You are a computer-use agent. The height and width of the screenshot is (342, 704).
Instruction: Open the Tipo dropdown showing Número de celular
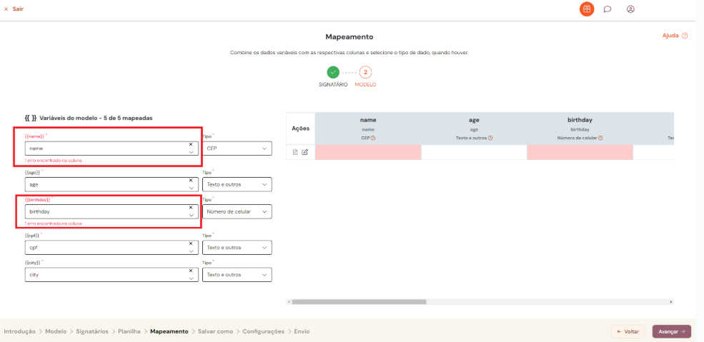(237, 212)
